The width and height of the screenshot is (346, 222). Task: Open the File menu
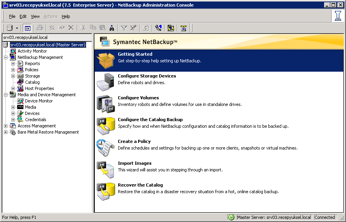pyautogui.click(x=12, y=16)
